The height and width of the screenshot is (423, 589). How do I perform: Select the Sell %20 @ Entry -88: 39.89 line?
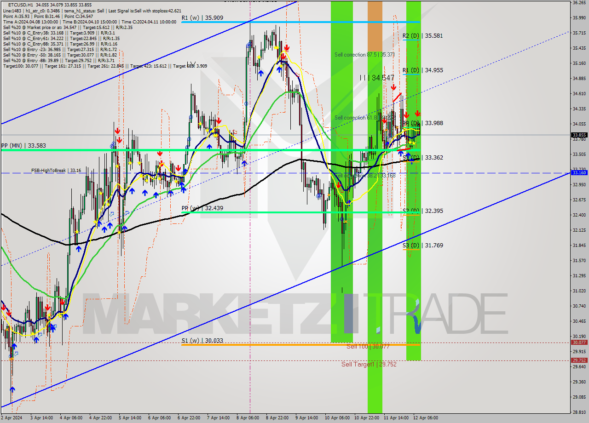(59, 60)
